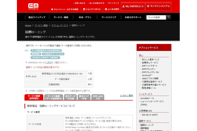197x131 pixels.
Task: Click the お問い合わせ link
Action: tap(80, 3)
